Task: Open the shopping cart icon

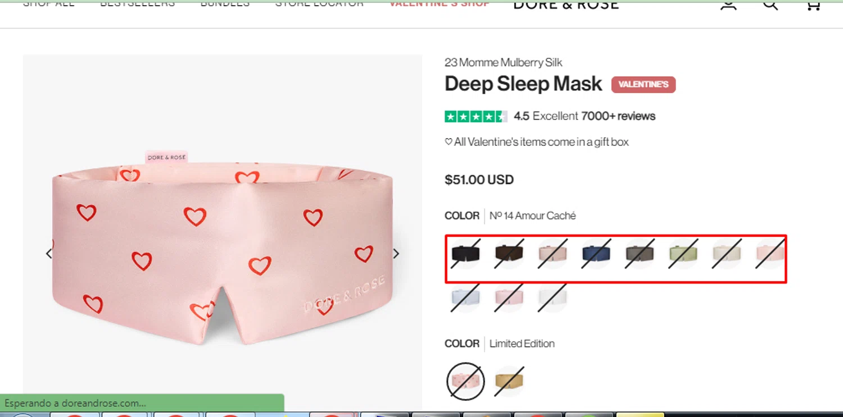Action: point(813,4)
